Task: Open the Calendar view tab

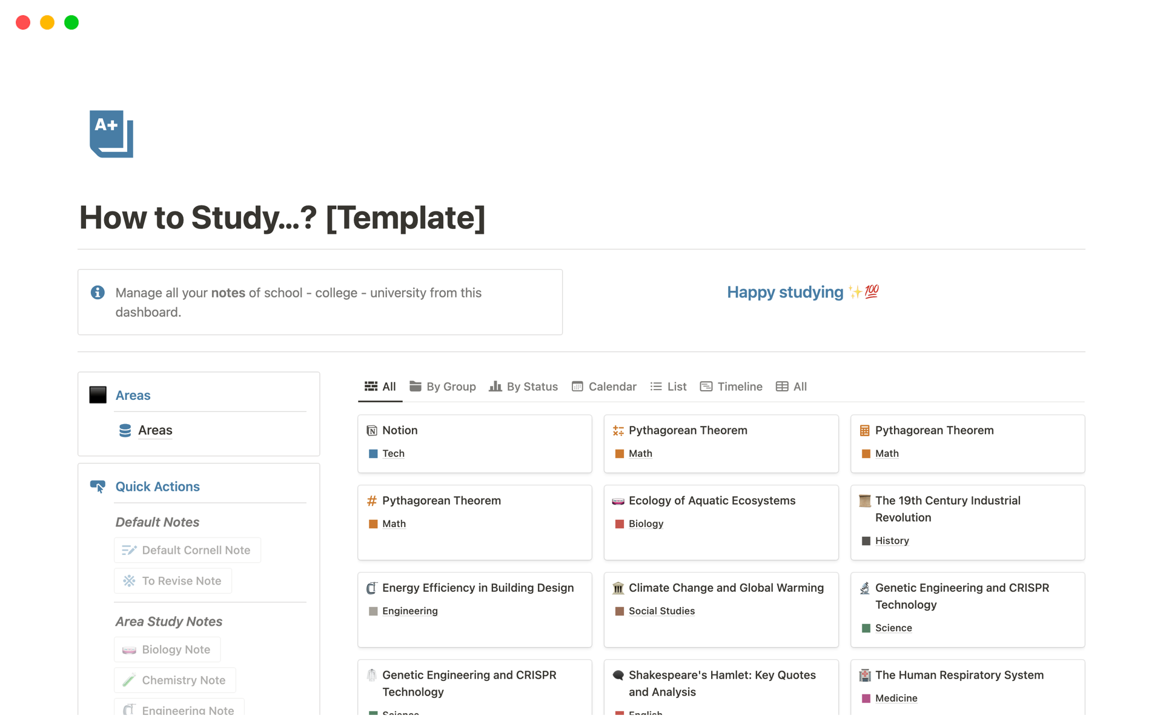Action: (604, 387)
